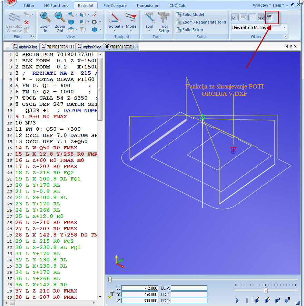Click the simulation speed slider handle
Screen dimensions: 304x306
click(x=266, y=290)
